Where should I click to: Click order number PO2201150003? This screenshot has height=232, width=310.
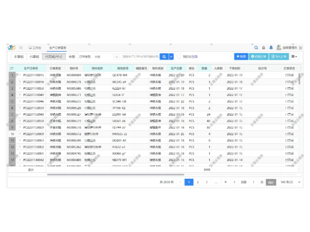[x=33, y=141]
